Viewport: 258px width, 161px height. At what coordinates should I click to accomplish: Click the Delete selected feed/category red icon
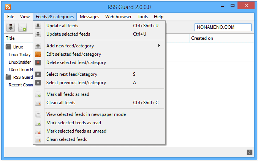tap(38, 63)
